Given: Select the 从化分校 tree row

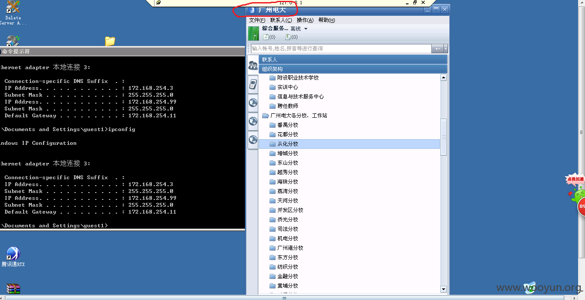Looking at the screenshot, I should tap(349, 144).
